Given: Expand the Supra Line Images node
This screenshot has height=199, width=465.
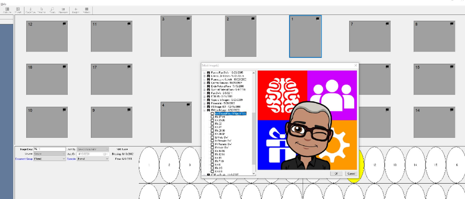Looking at the screenshot, I should coord(204,100).
